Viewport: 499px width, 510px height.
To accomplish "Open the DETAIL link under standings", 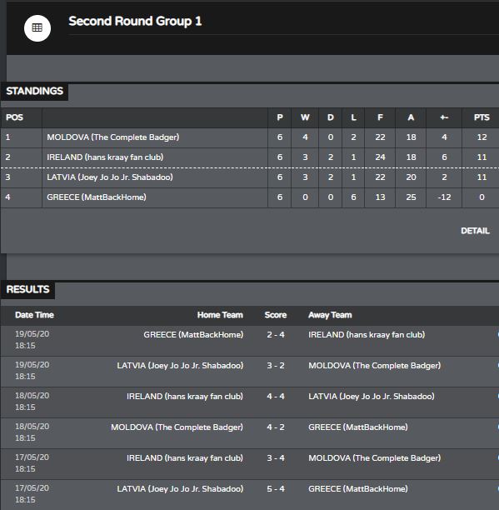I will [x=475, y=231].
